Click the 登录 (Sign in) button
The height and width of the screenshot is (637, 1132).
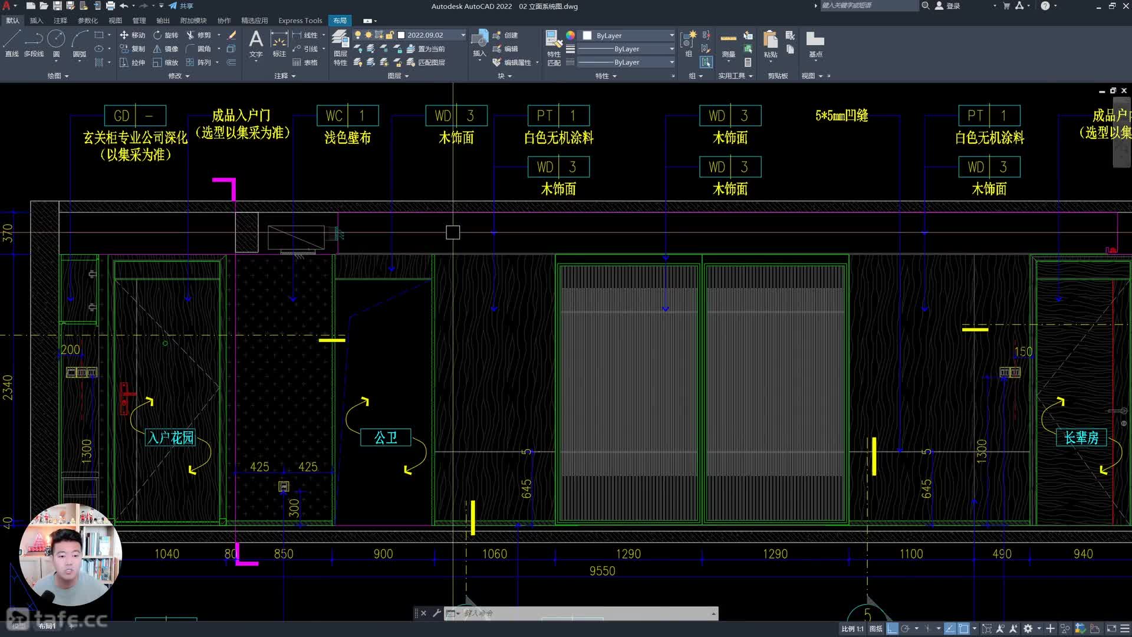click(x=948, y=6)
